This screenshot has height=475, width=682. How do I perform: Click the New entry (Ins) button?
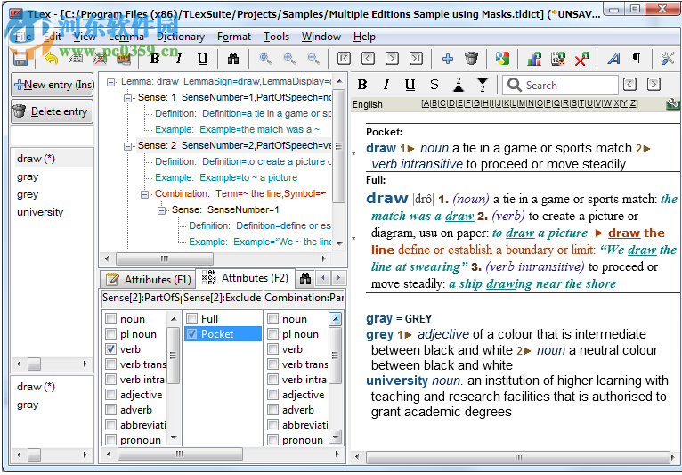(52, 85)
